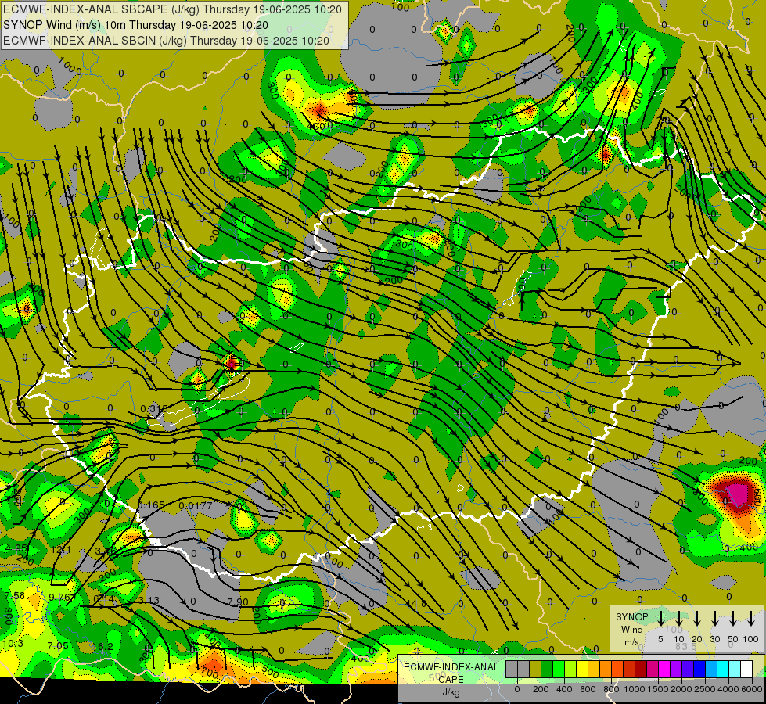The height and width of the screenshot is (704, 766).
Task: Click the SYNOP Wind 10m title line
Action: pyautogui.click(x=135, y=25)
